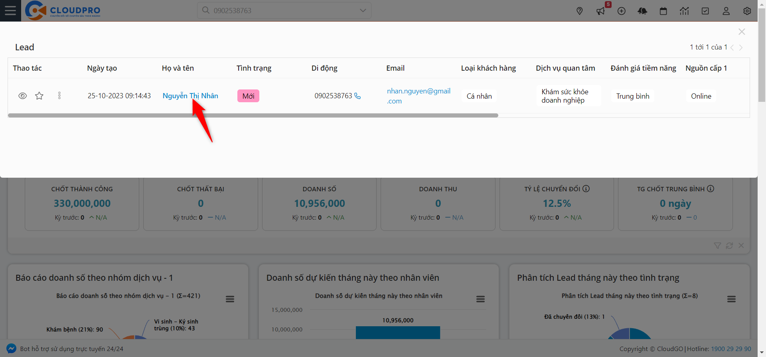
Task: Click email nhan.nguyen@gmail.com link
Action: [419, 96]
